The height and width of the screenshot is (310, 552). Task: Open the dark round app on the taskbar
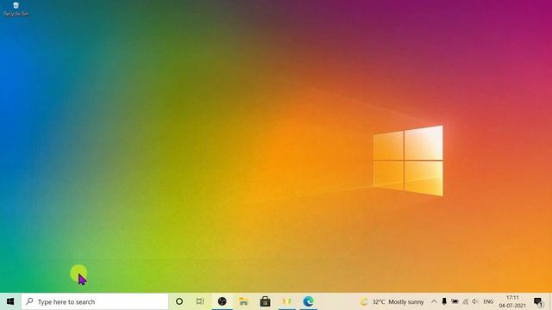click(x=223, y=301)
